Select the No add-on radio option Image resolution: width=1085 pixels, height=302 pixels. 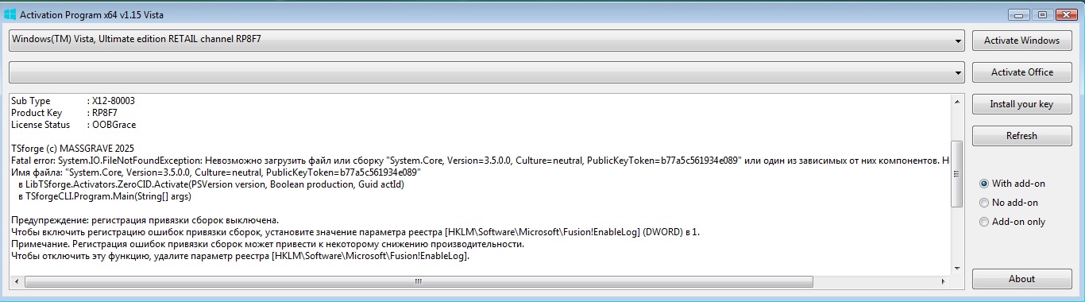click(1009, 203)
